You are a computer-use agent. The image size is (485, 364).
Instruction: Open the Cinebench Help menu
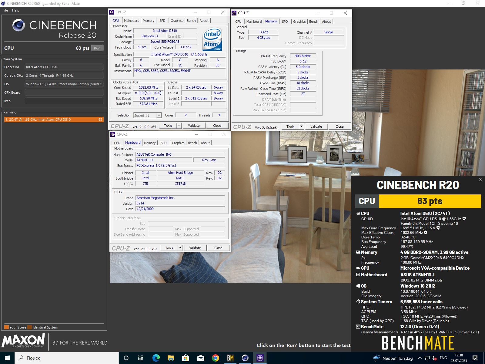[16, 10]
